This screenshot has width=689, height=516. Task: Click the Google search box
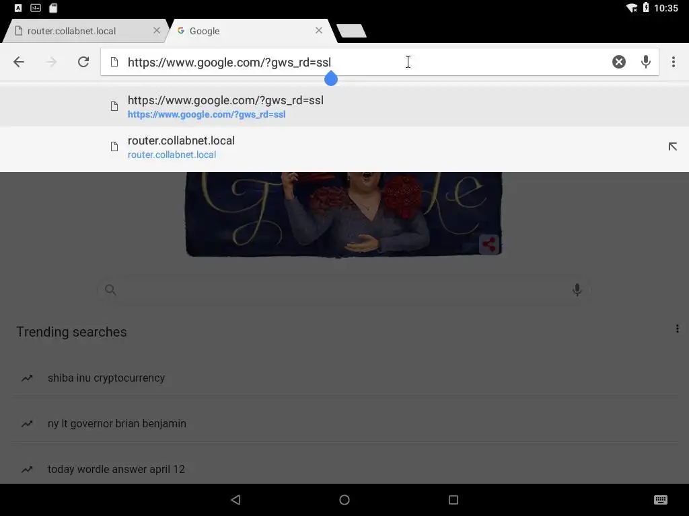coord(344,290)
